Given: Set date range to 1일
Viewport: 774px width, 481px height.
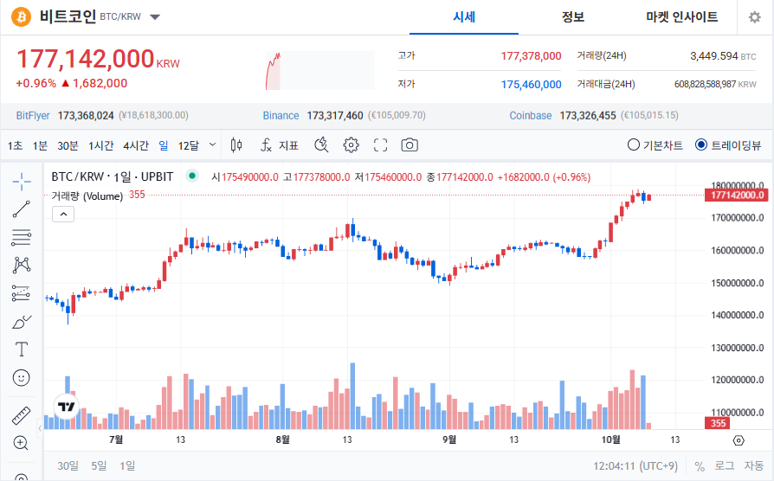Looking at the screenshot, I should [x=127, y=465].
